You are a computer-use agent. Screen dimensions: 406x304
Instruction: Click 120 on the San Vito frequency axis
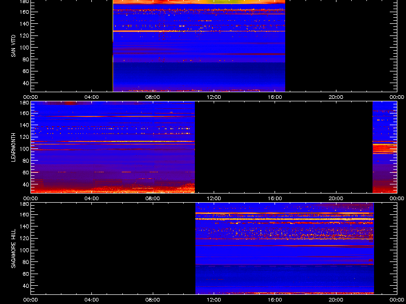coord(25,35)
